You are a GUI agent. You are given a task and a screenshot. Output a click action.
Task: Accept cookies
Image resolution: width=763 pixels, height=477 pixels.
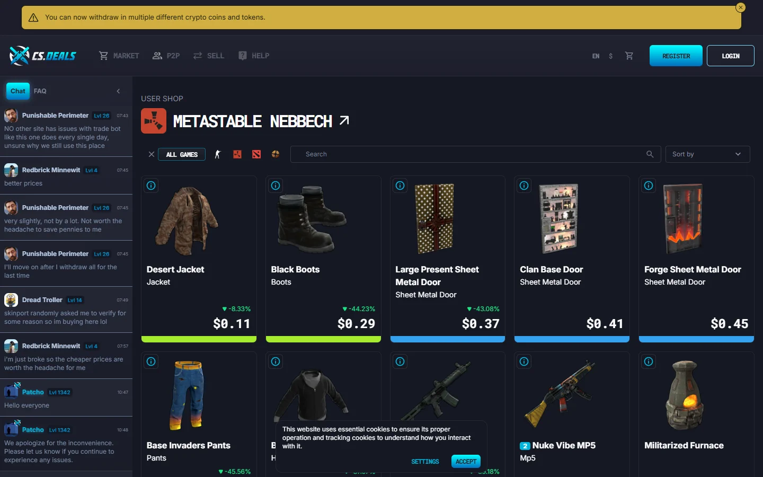pyautogui.click(x=466, y=462)
